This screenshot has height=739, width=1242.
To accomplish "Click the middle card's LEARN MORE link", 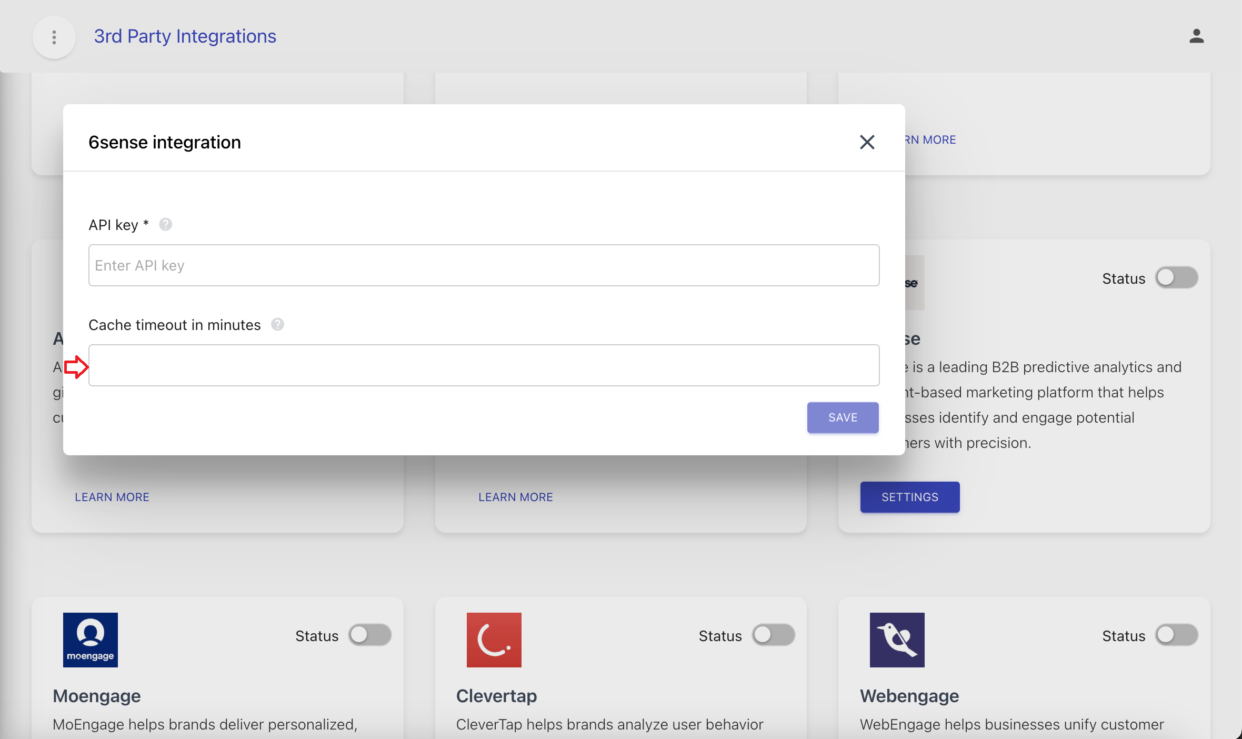I will click(515, 497).
